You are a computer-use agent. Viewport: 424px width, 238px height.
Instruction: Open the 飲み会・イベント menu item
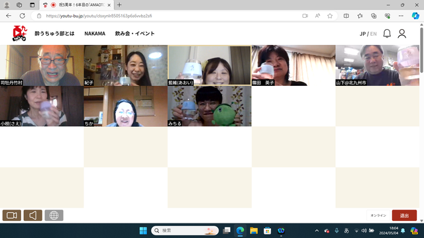pyautogui.click(x=134, y=34)
